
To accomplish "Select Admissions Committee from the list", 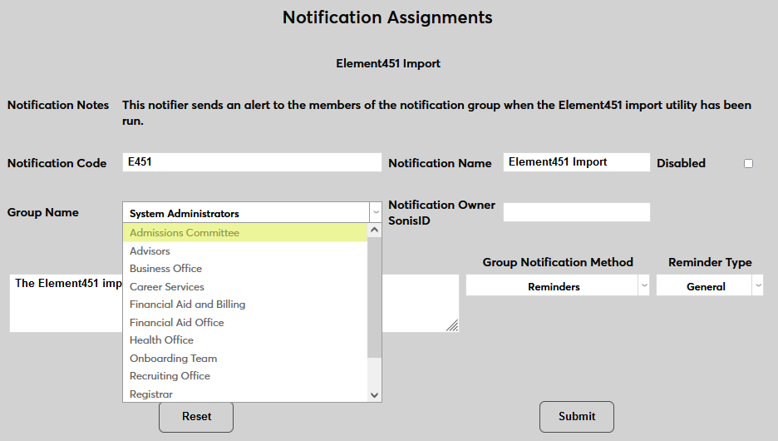I will click(244, 232).
